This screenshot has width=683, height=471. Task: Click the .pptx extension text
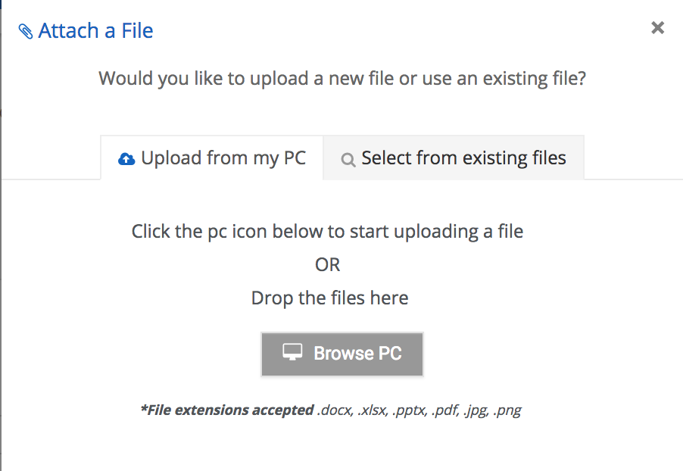409,410
